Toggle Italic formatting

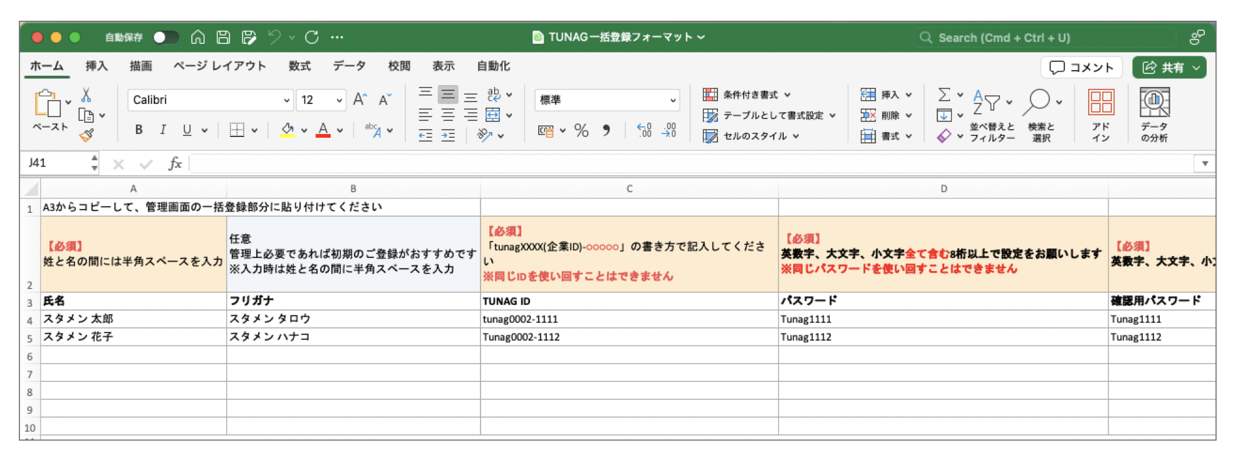tap(163, 130)
